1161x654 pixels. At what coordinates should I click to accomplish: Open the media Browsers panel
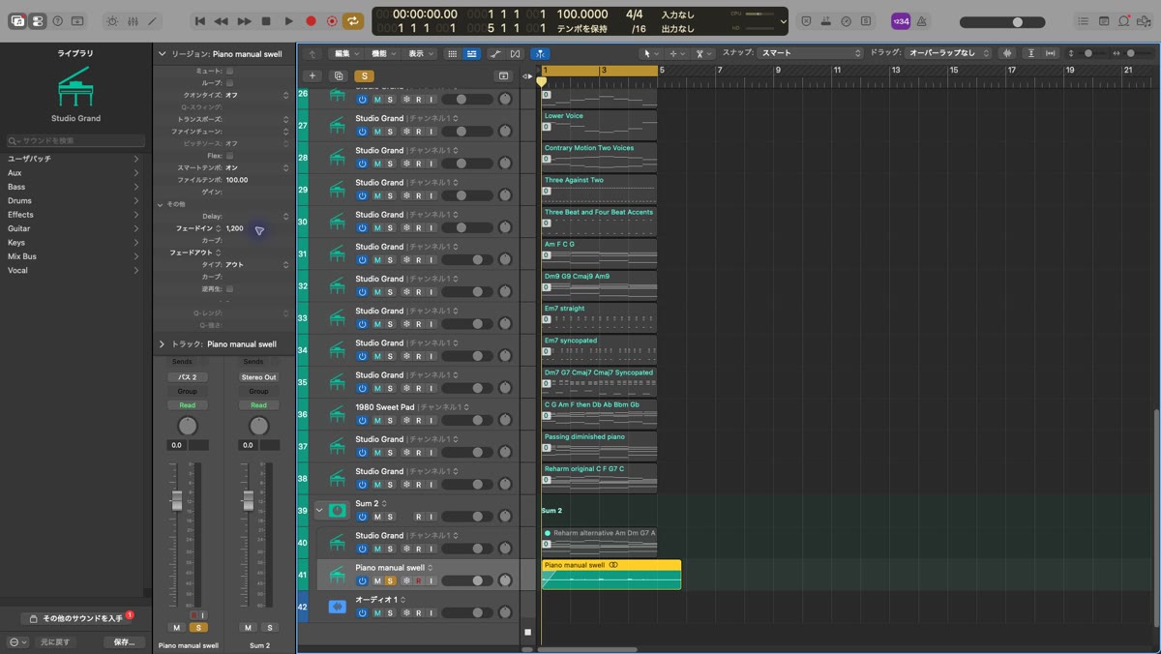point(1145,21)
